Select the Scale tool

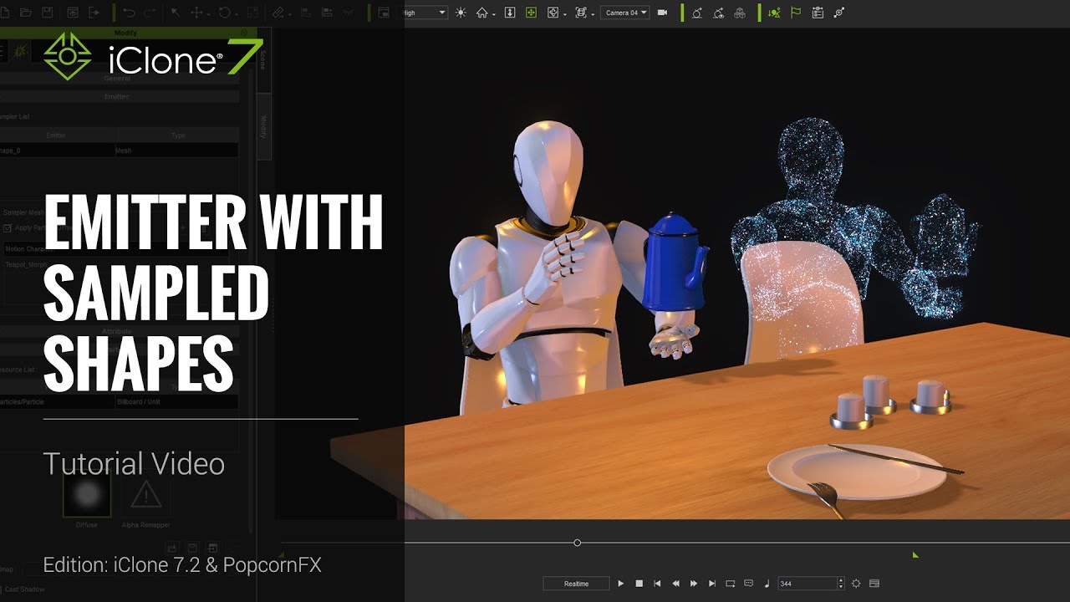click(252, 13)
